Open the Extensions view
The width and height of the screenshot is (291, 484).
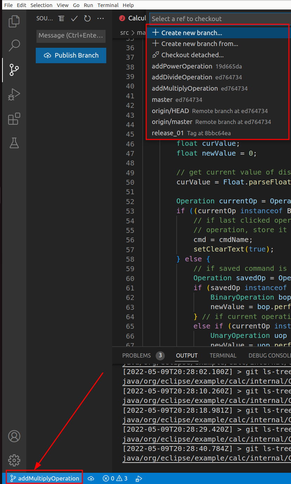[x=14, y=119]
